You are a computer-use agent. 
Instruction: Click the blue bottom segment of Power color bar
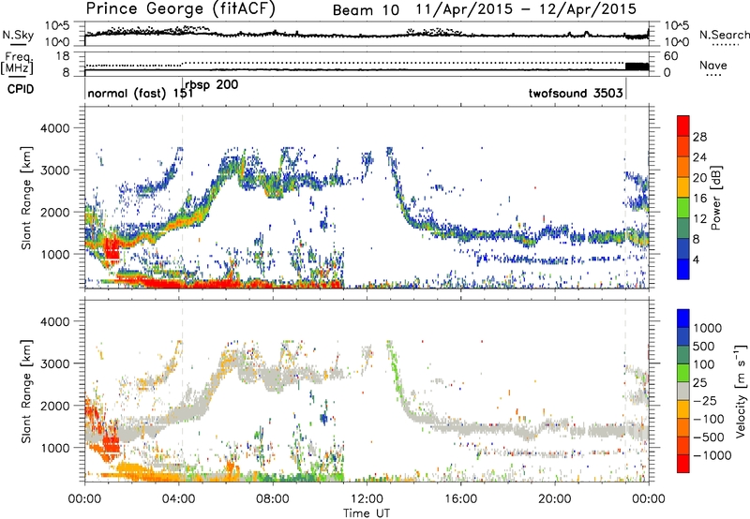[683, 269]
